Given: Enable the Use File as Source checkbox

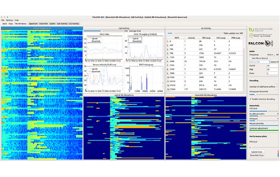Looking at the screenshot, I should [251, 58].
